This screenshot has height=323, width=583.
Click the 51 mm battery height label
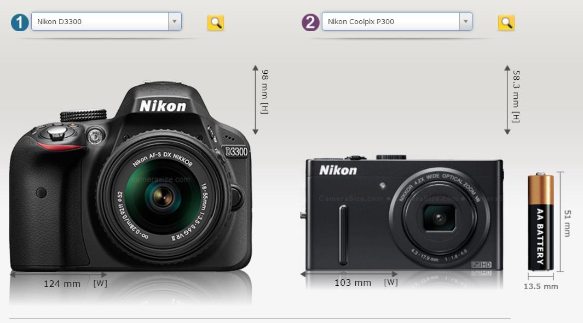[567, 223]
